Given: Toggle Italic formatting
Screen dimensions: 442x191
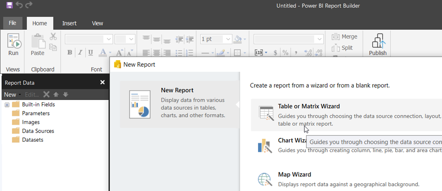Looking at the screenshot, I should [x=80, y=52].
